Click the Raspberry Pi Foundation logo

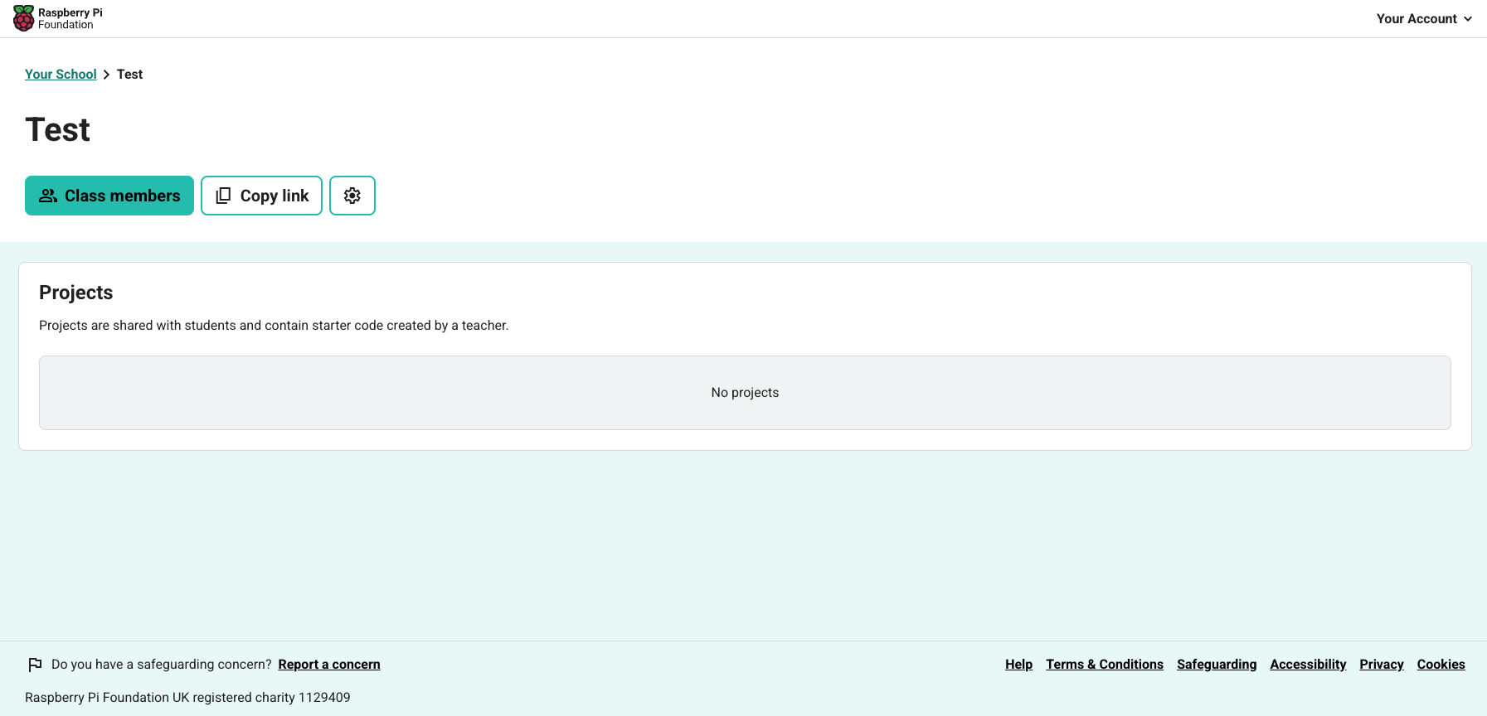point(57,18)
